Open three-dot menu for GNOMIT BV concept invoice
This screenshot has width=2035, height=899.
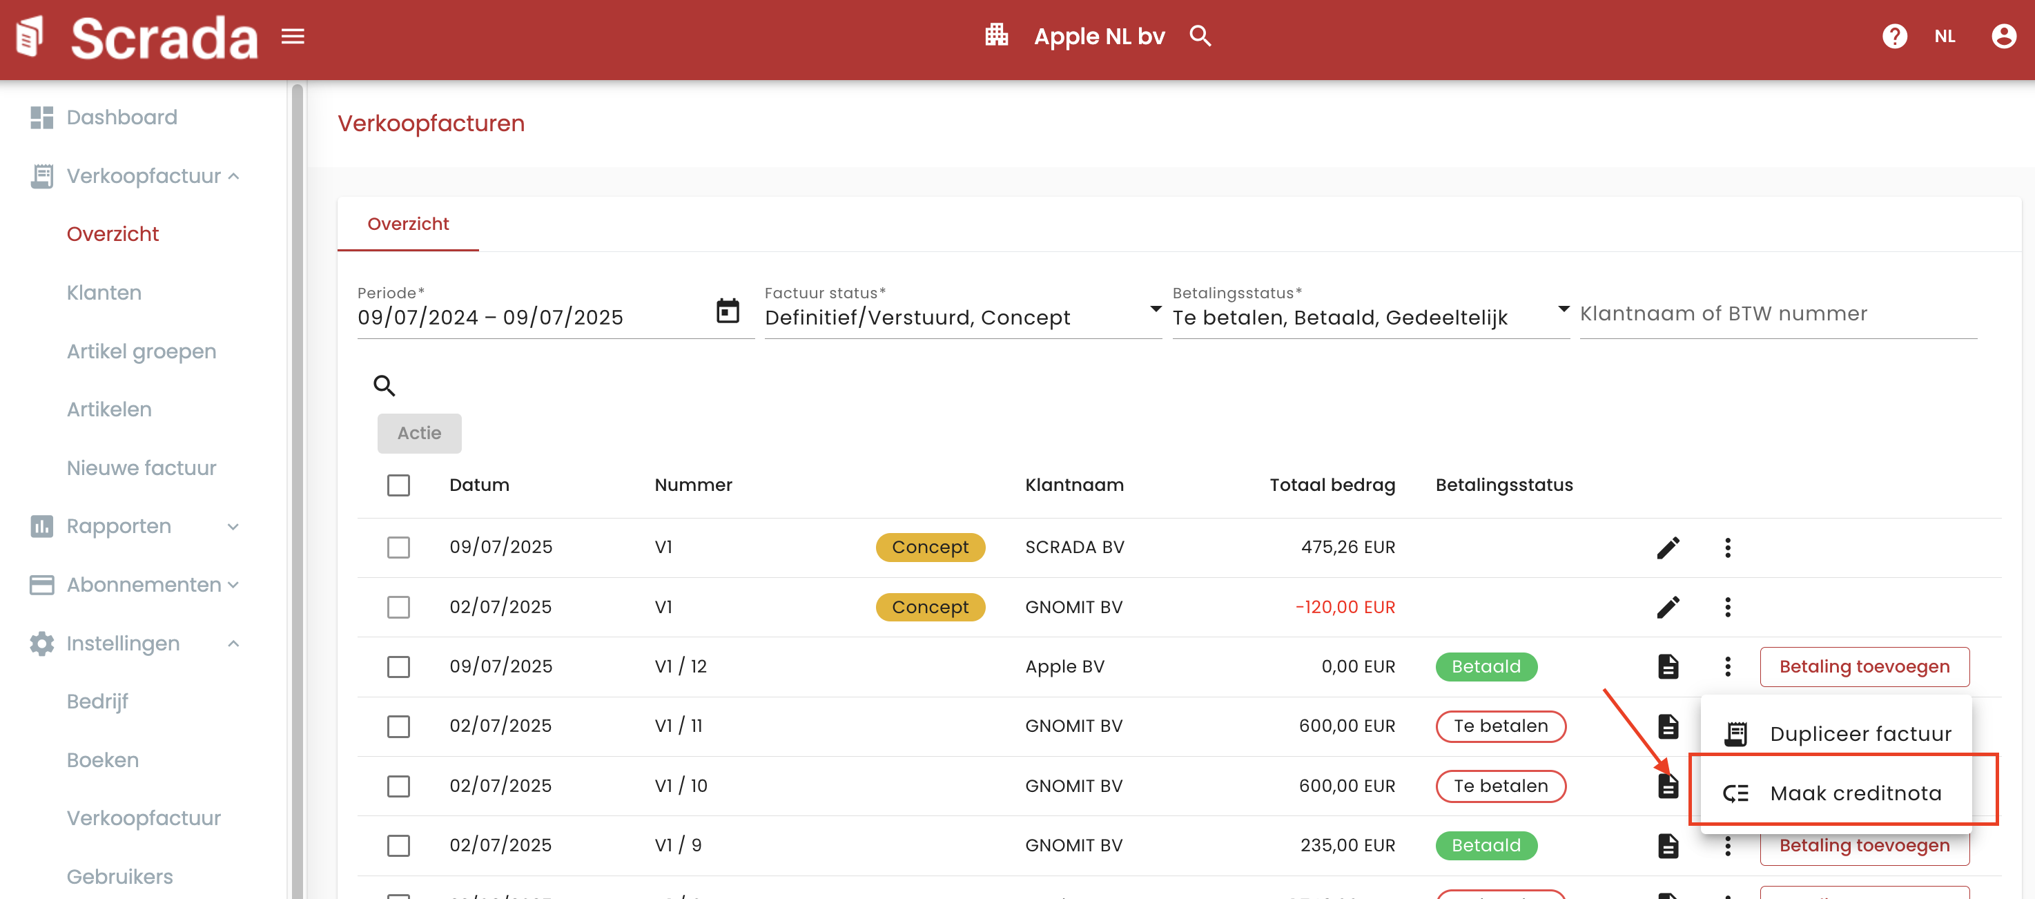click(1727, 608)
